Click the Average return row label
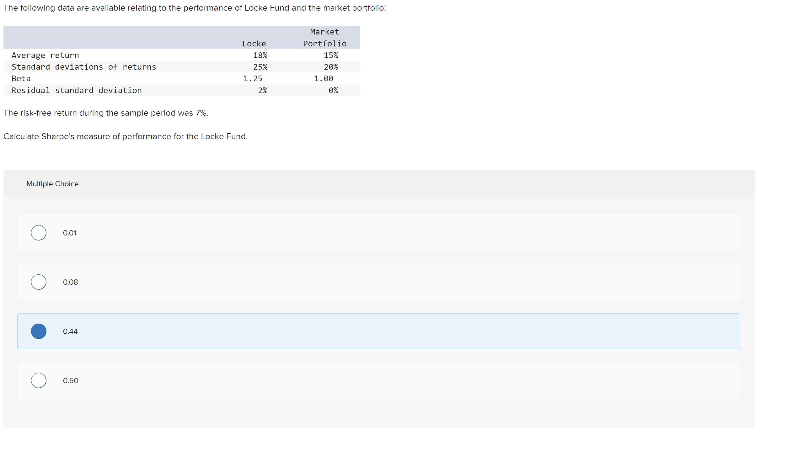808x450 pixels. point(45,55)
